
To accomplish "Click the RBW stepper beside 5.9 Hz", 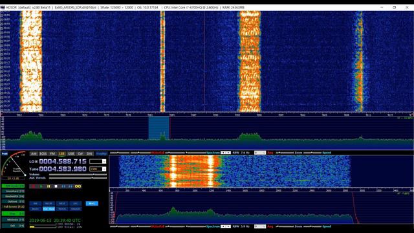I will click(226, 227).
